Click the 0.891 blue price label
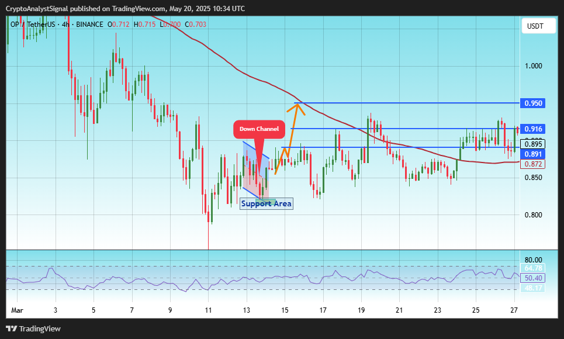Screen dimensions: 564x339 [532, 154]
